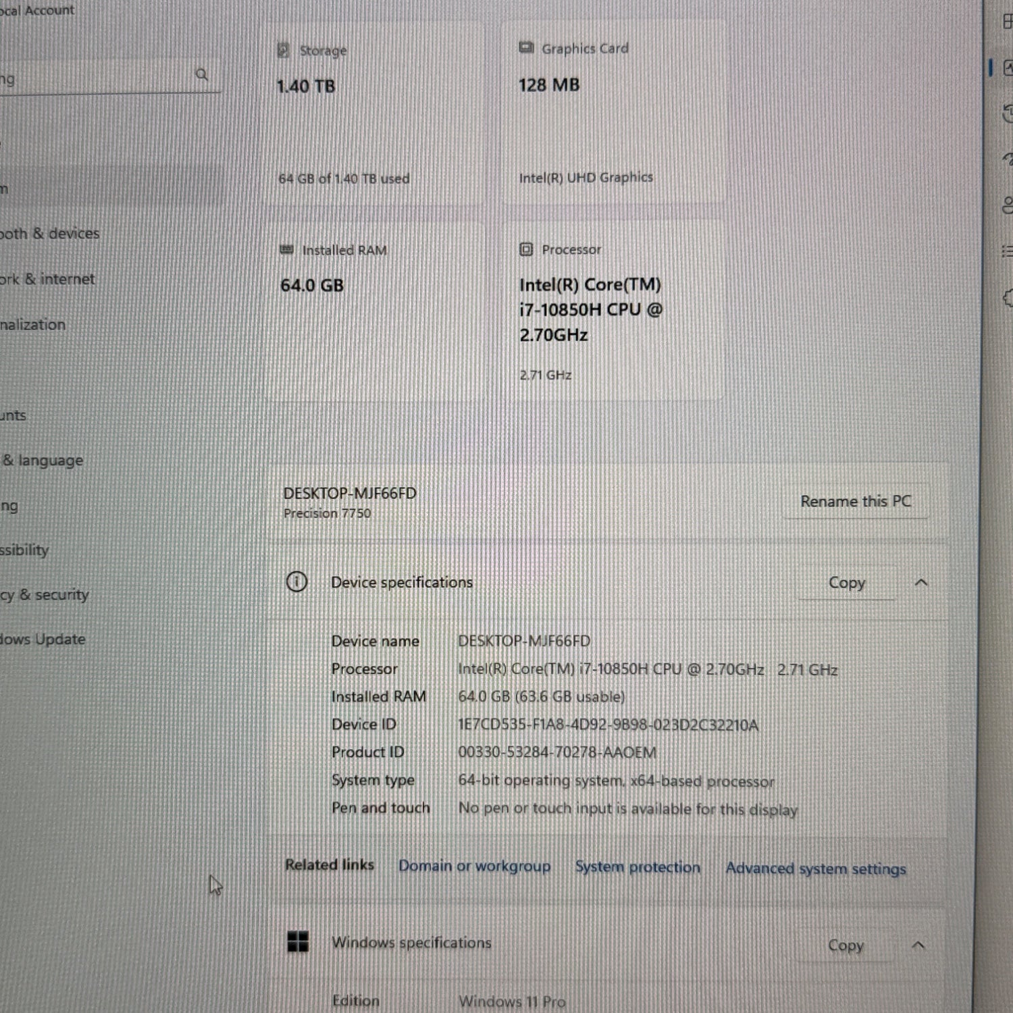Click the 'System type' row label
The width and height of the screenshot is (1013, 1013).
(373, 780)
